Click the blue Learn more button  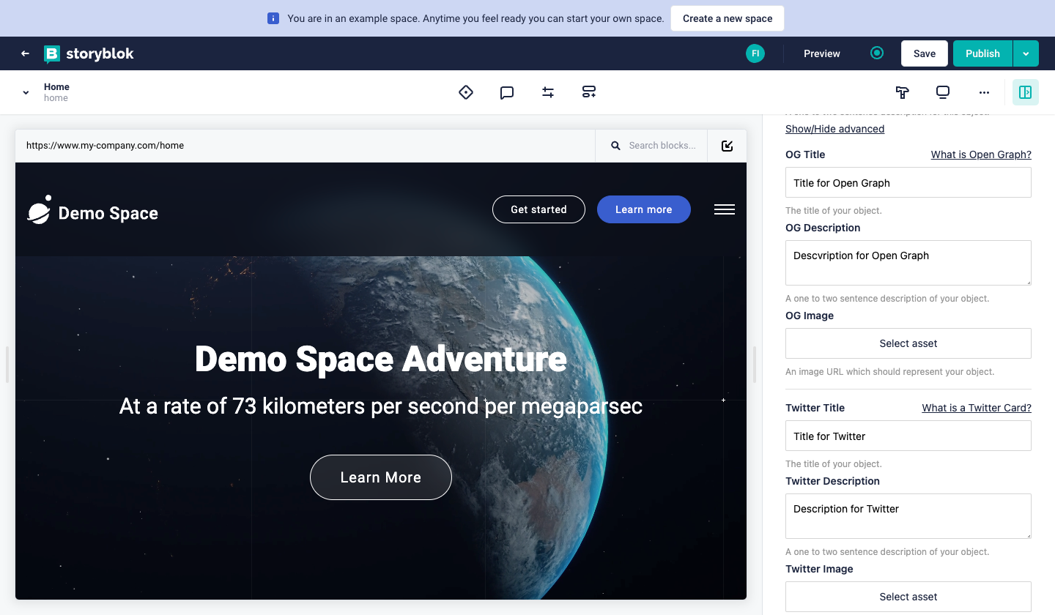(x=643, y=209)
